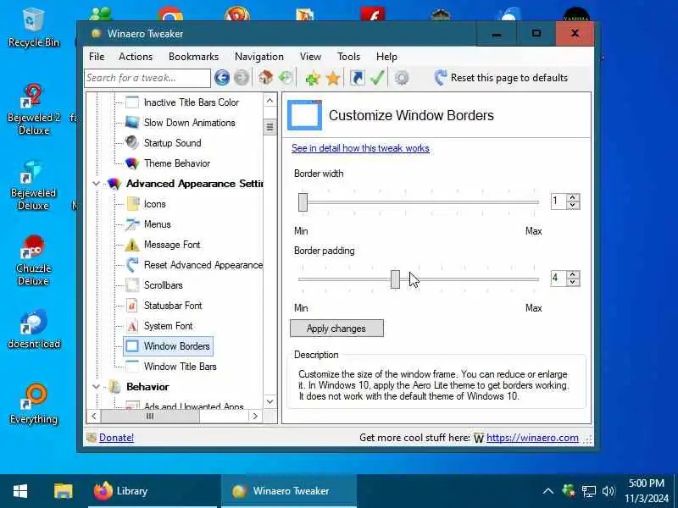The height and width of the screenshot is (508, 678).
Task: Increase Border padding with spinner up arrow
Action: coord(573,274)
